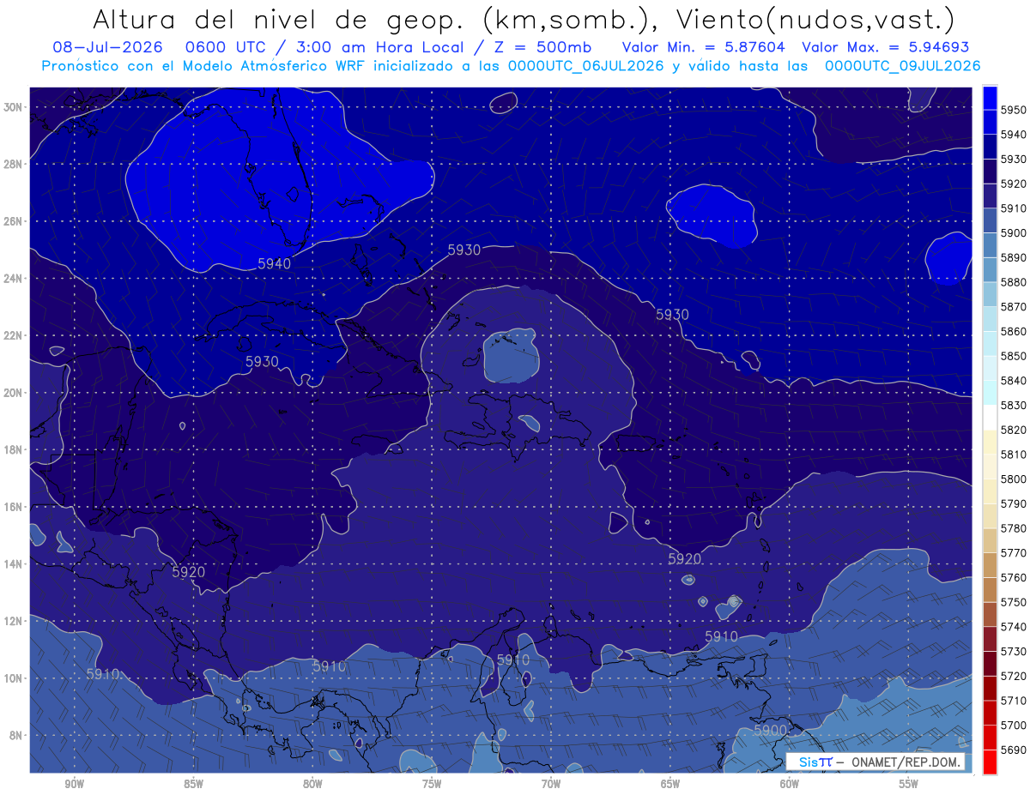Pick the colorbar swatch between 5900 and 5910
The height and width of the screenshot is (795, 1030).
point(990,220)
